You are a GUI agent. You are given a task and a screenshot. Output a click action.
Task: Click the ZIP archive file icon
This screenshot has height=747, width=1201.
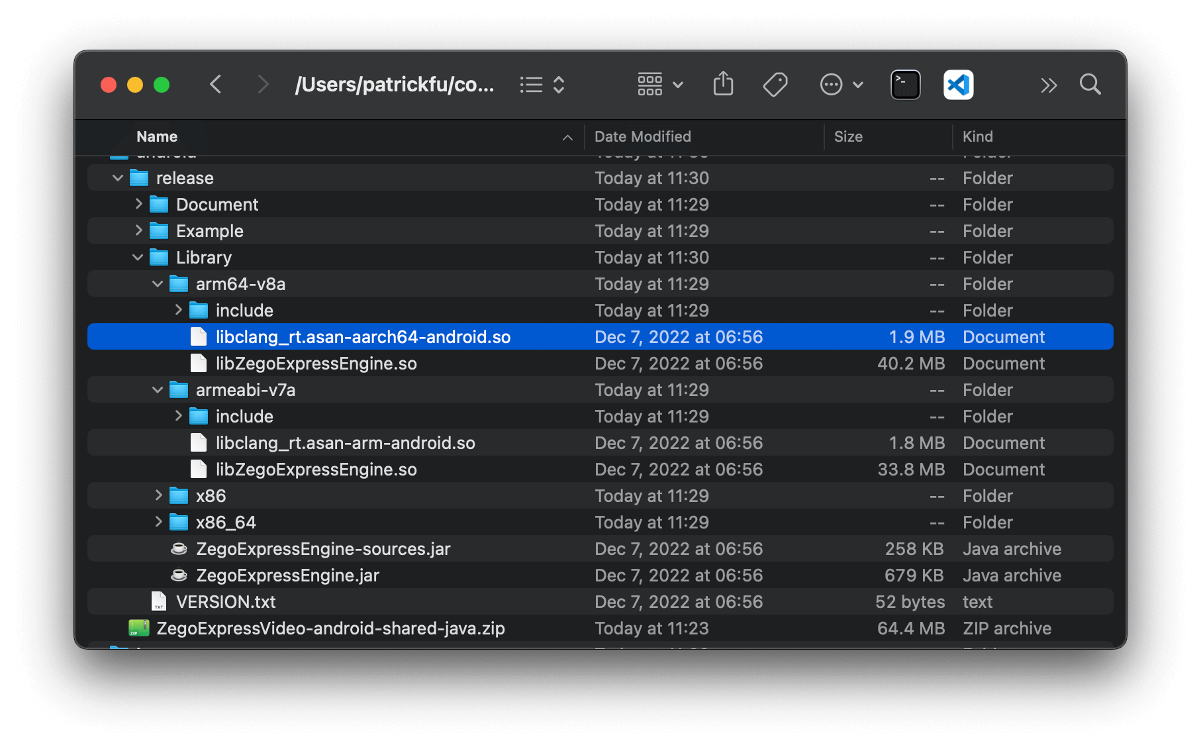coord(139,628)
